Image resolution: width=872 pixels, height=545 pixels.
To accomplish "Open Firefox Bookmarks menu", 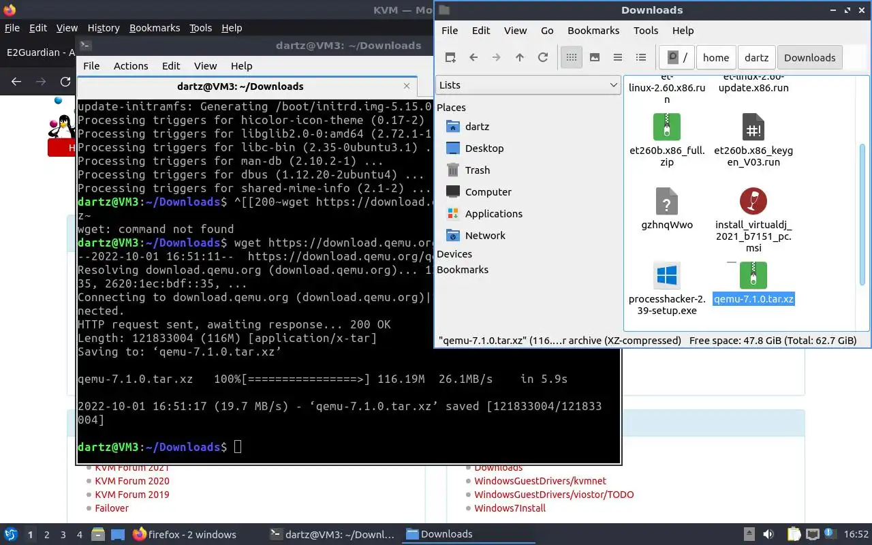I will pyautogui.click(x=155, y=28).
